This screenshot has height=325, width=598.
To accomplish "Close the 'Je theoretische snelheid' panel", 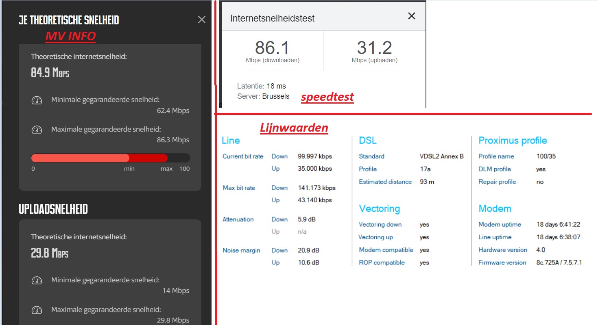I will tap(202, 19).
